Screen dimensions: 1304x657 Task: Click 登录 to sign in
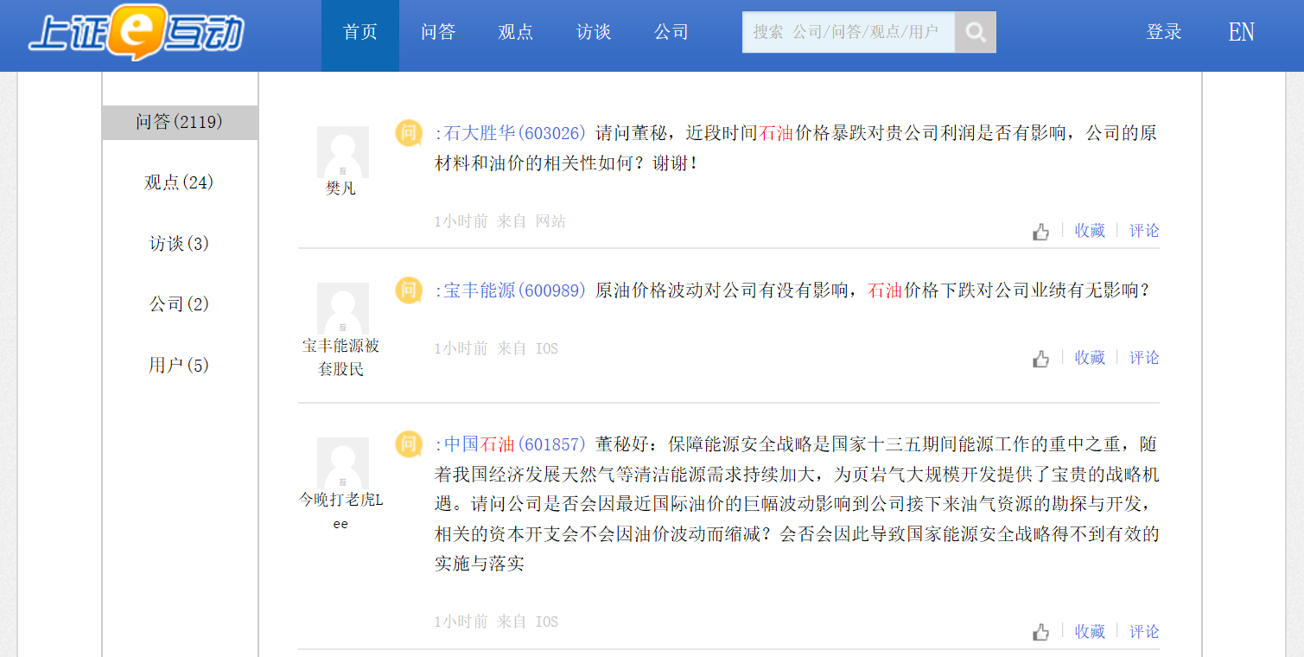pos(1164,32)
